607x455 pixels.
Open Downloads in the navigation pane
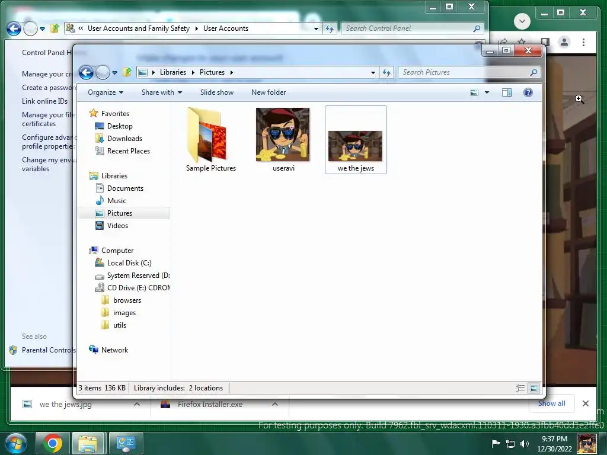[x=124, y=139]
